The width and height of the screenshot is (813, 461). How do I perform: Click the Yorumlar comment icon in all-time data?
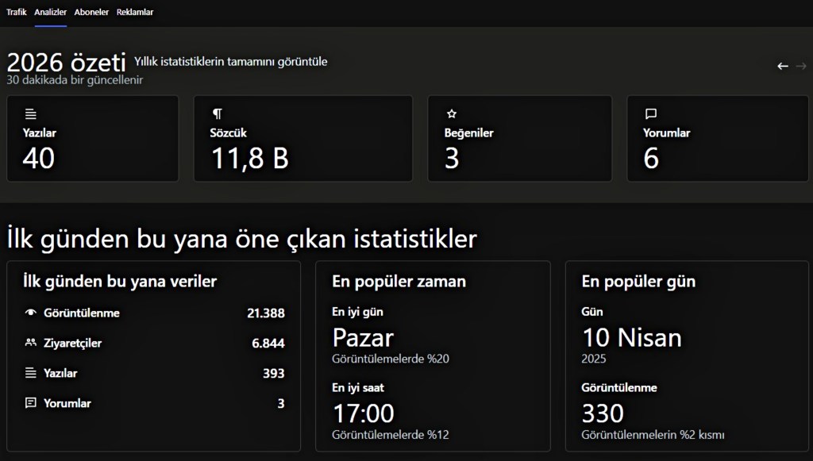coord(31,403)
